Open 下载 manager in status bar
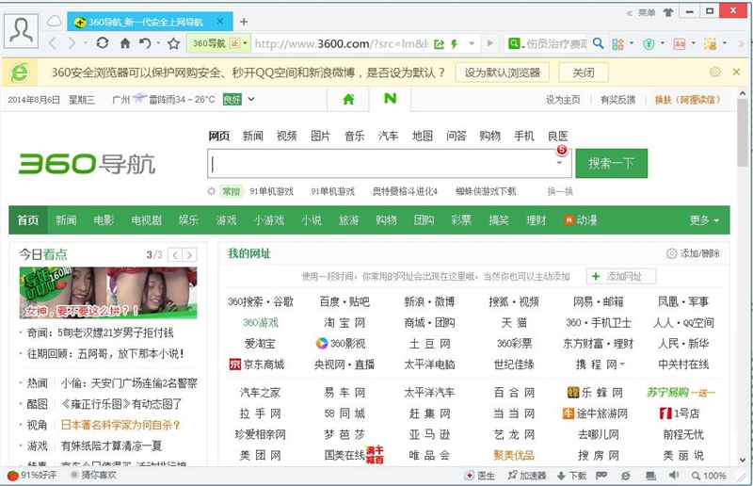 pyautogui.click(x=571, y=476)
